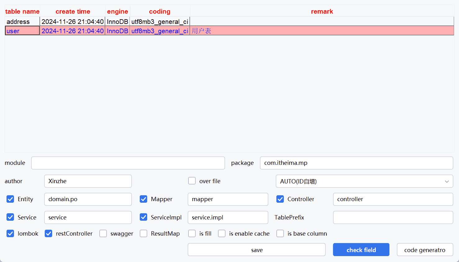Sort by table name column header
459x262 pixels.
click(x=22, y=11)
